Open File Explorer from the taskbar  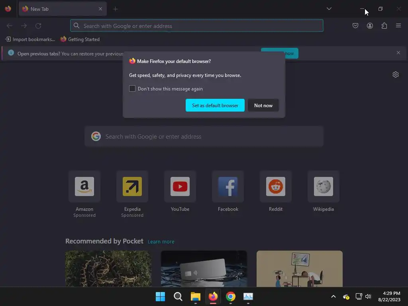pos(195,296)
